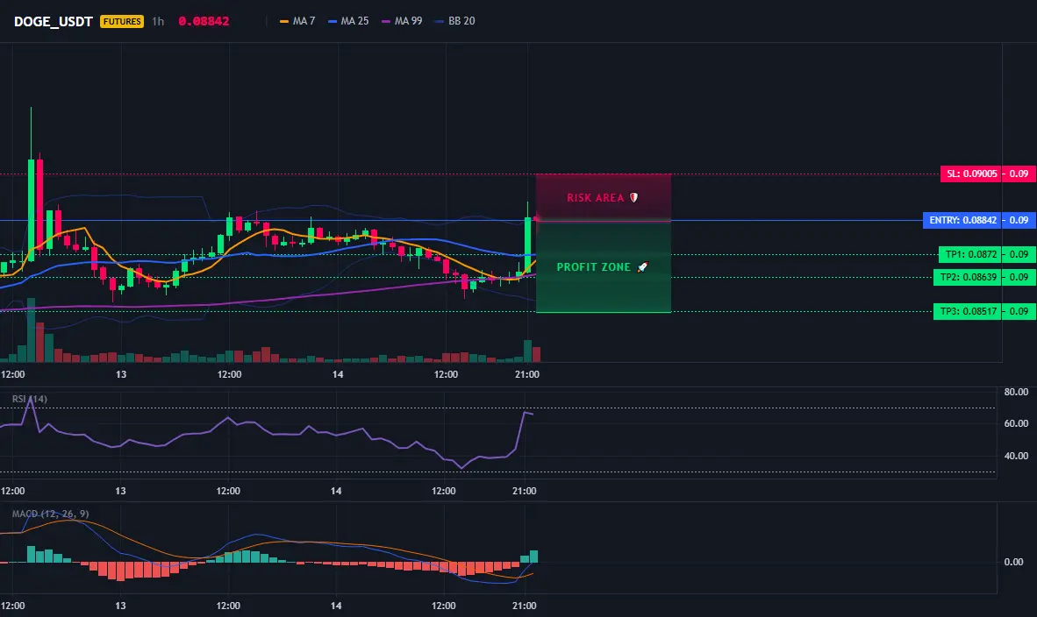Screen dimensions: 1037x617
Task: Click the yellow FUTURES badge
Action: click(122, 21)
